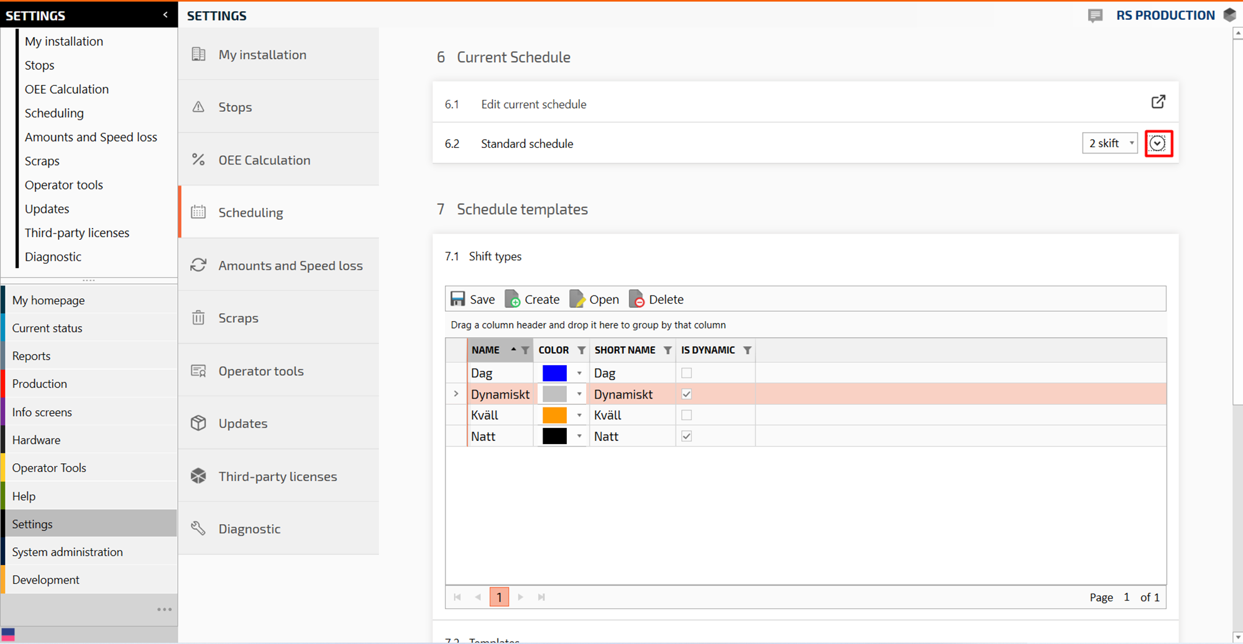Click the Create shift type button
1243x644 pixels.
click(x=533, y=299)
